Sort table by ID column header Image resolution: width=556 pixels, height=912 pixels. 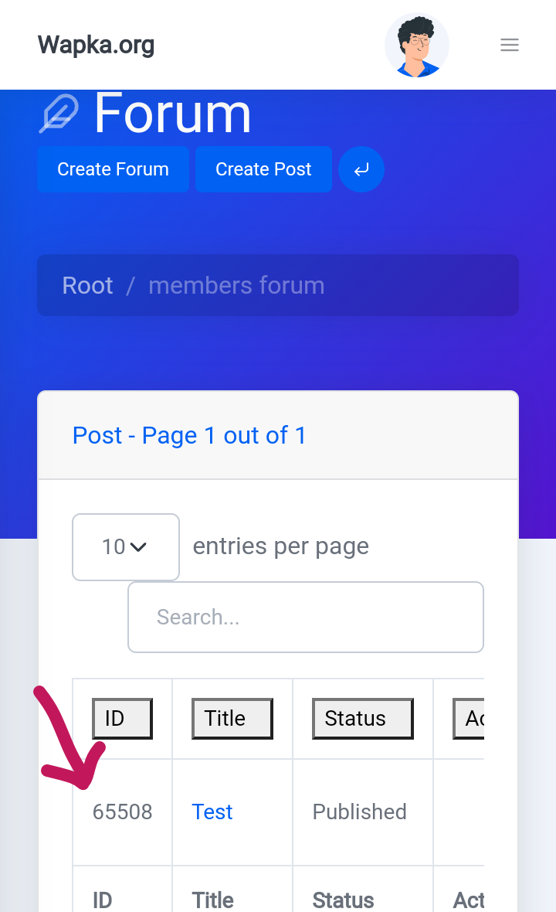coord(121,719)
